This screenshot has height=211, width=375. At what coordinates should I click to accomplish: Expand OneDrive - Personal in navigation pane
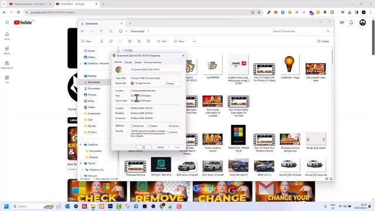pos(81,63)
